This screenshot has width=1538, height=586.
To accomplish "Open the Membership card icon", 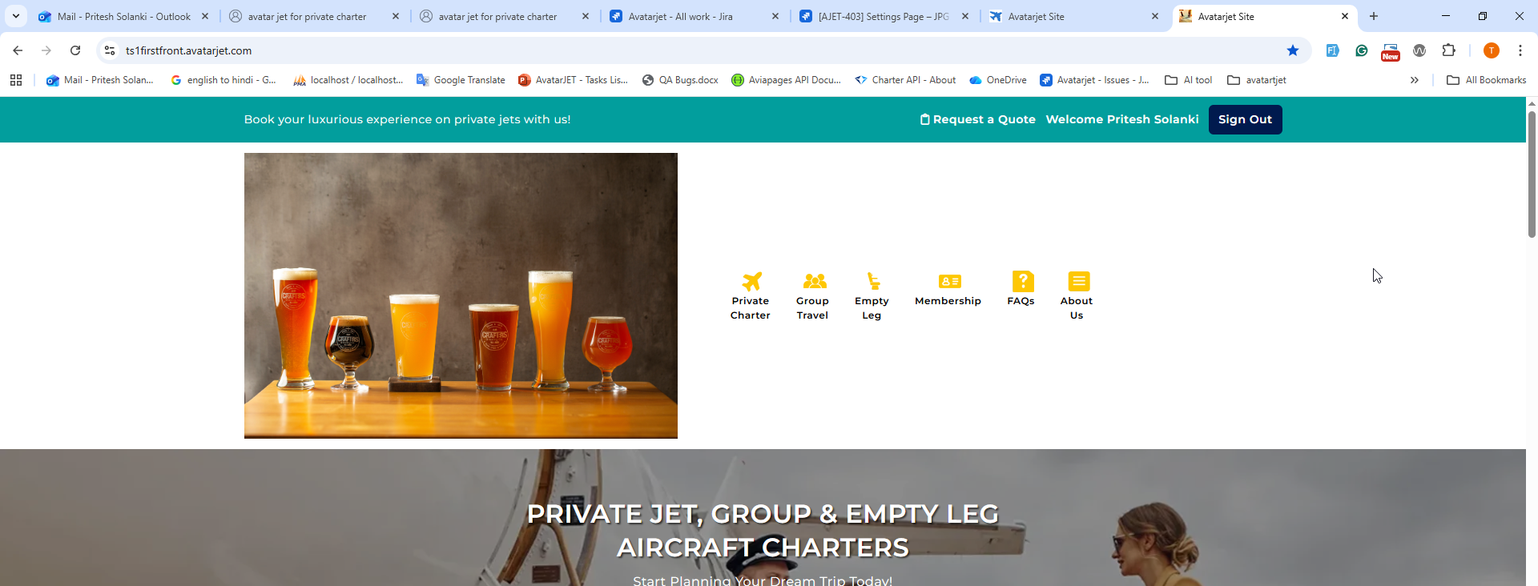I will (949, 281).
